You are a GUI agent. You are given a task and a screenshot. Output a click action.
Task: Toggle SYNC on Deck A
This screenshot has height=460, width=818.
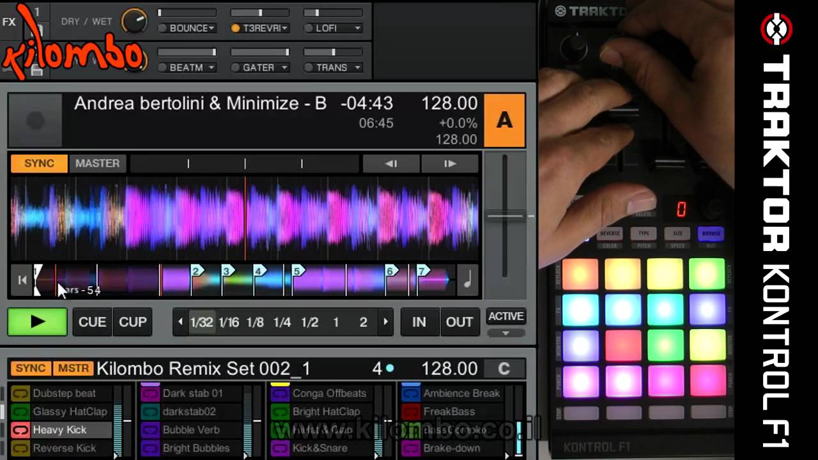pyautogui.click(x=39, y=164)
